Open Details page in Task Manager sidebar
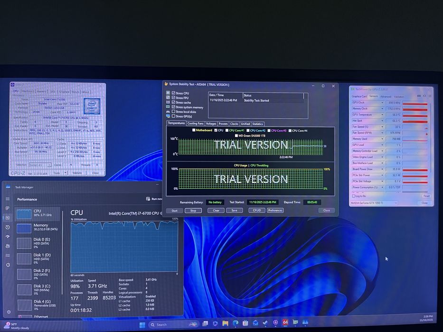Screen dimensions: 443x332 coord(8,256)
